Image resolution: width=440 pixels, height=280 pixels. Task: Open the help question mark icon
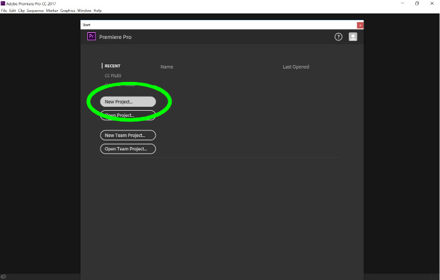[x=339, y=37]
